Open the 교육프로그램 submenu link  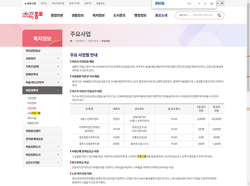[x=34, y=113]
